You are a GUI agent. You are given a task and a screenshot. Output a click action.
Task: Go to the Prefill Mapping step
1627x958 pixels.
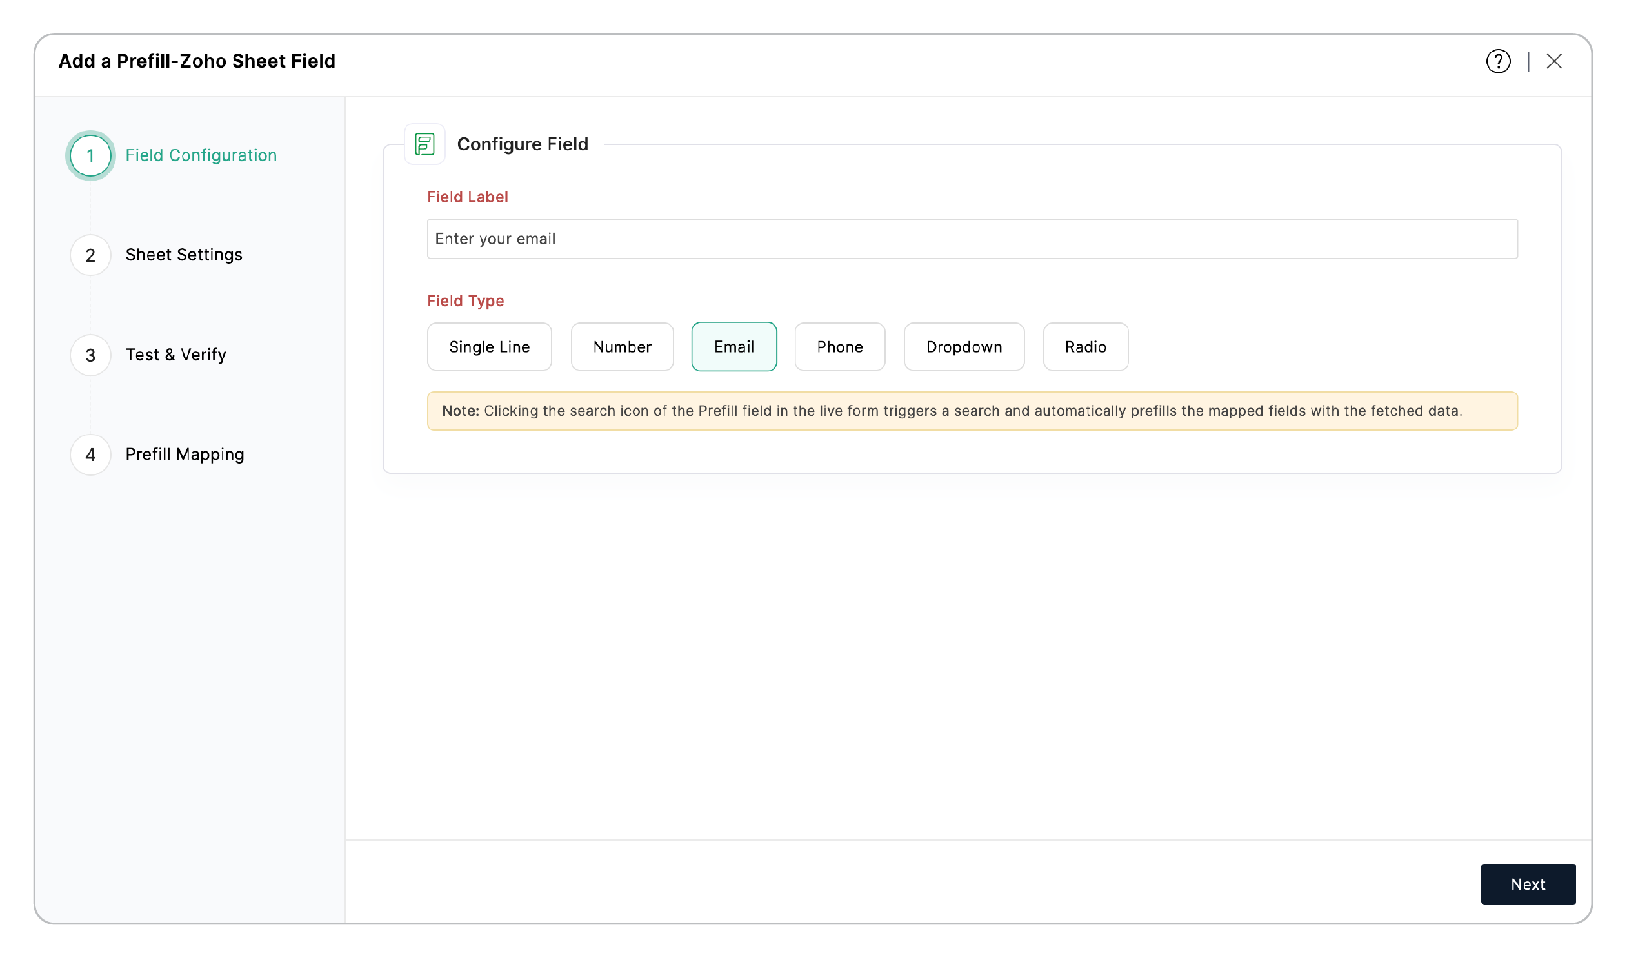[x=185, y=455]
